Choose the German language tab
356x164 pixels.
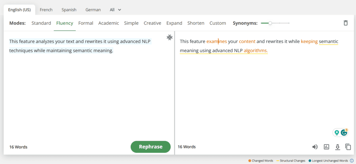coord(93,10)
